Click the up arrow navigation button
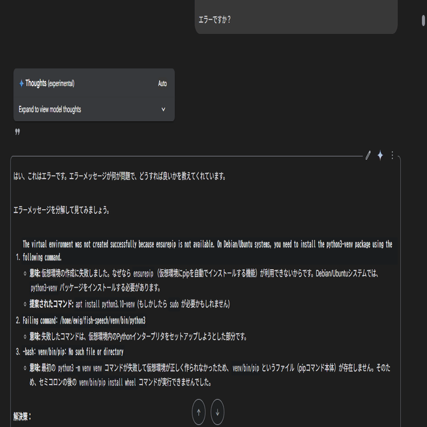Screen dimensions: 427x427 tap(199, 412)
